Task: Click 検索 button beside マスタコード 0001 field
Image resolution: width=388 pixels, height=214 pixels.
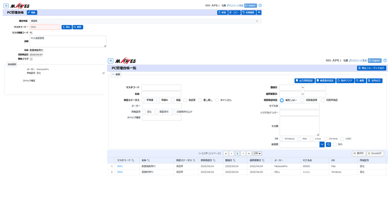Action: coord(78,27)
